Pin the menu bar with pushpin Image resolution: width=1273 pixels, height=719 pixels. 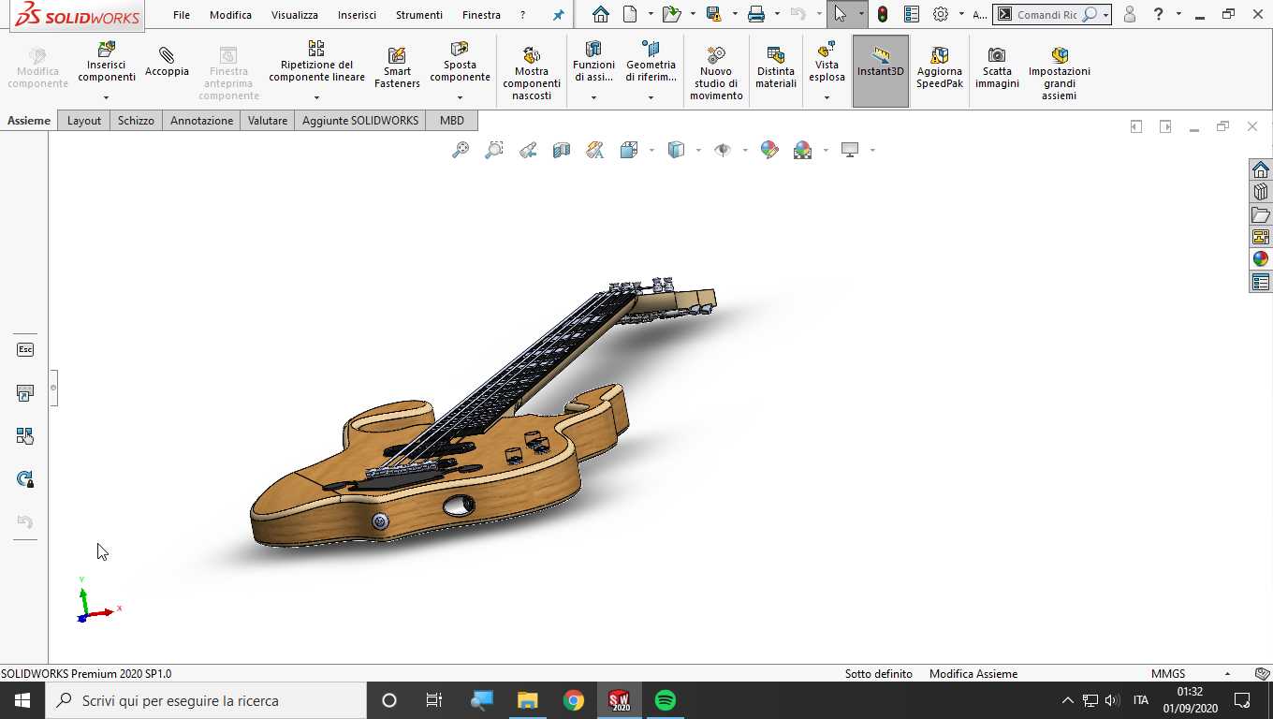coord(559,15)
